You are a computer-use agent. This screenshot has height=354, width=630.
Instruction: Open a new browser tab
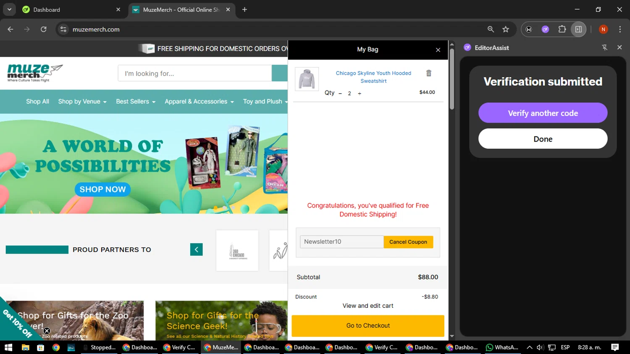pyautogui.click(x=244, y=10)
